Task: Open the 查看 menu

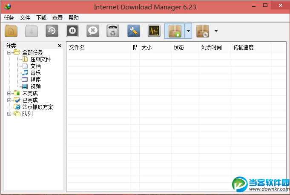Action: (57, 18)
